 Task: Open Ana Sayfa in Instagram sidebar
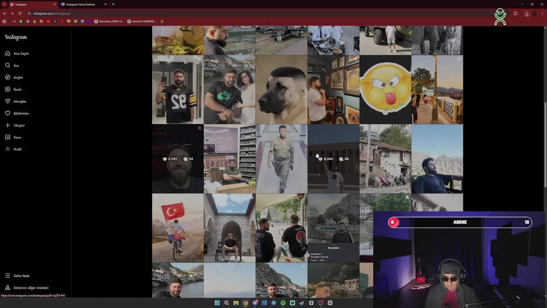click(17, 53)
